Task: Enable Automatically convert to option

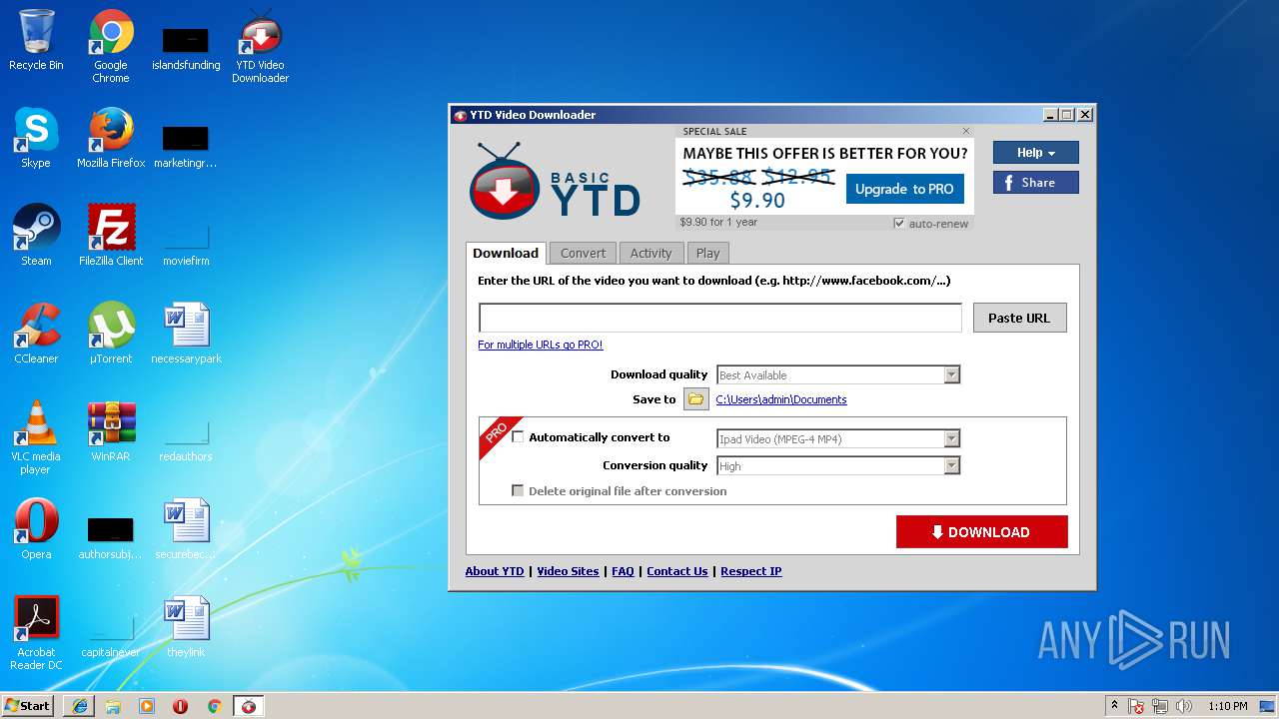Action: point(518,437)
